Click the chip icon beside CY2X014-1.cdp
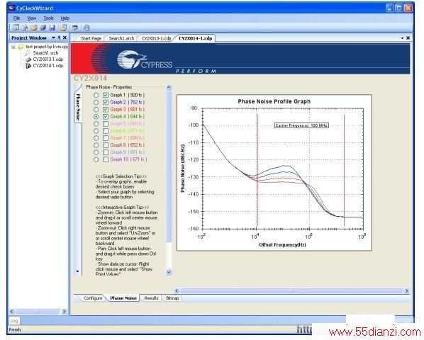Viewport: 424px width, 340px height. (x=28, y=66)
